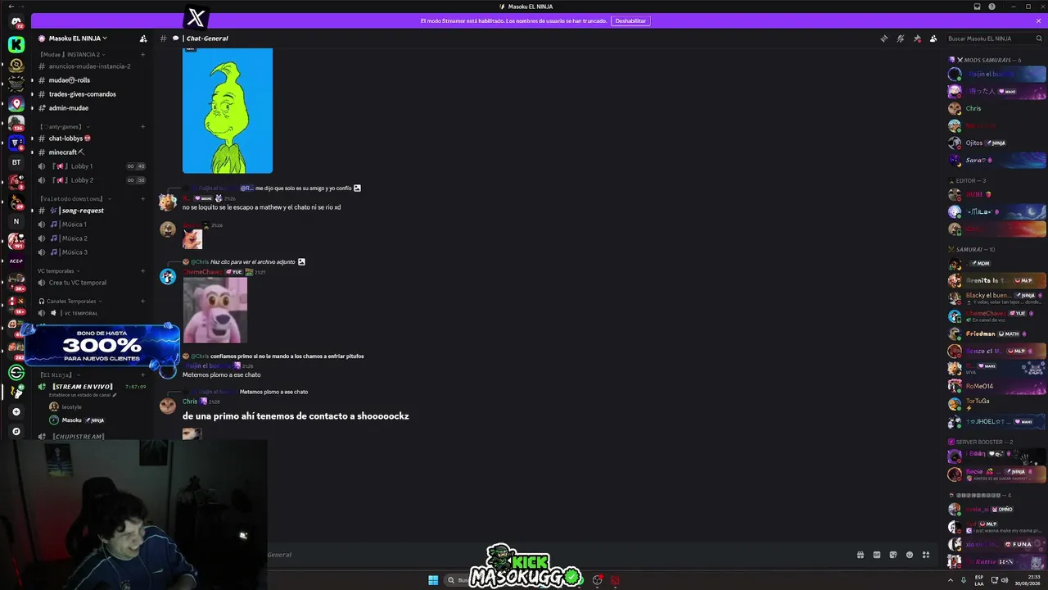Select member Sara in the member list

[x=997, y=160]
